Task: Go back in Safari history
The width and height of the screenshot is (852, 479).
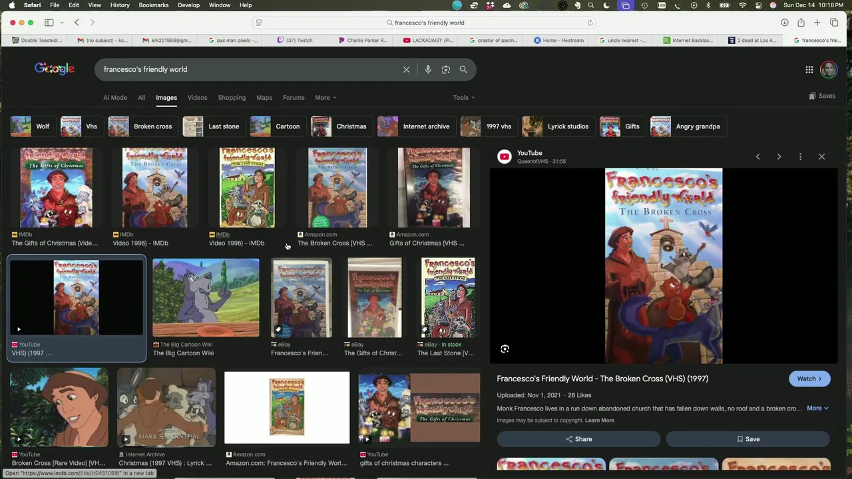Action: (77, 23)
